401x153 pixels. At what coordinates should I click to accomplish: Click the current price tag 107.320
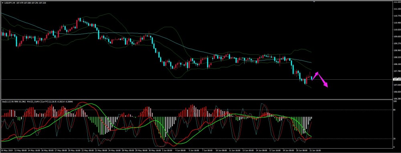coord(397,80)
